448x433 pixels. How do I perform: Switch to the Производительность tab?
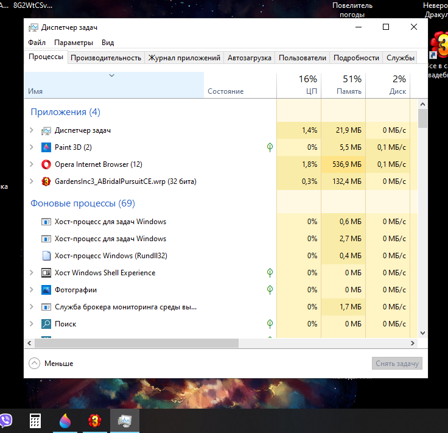(106, 58)
